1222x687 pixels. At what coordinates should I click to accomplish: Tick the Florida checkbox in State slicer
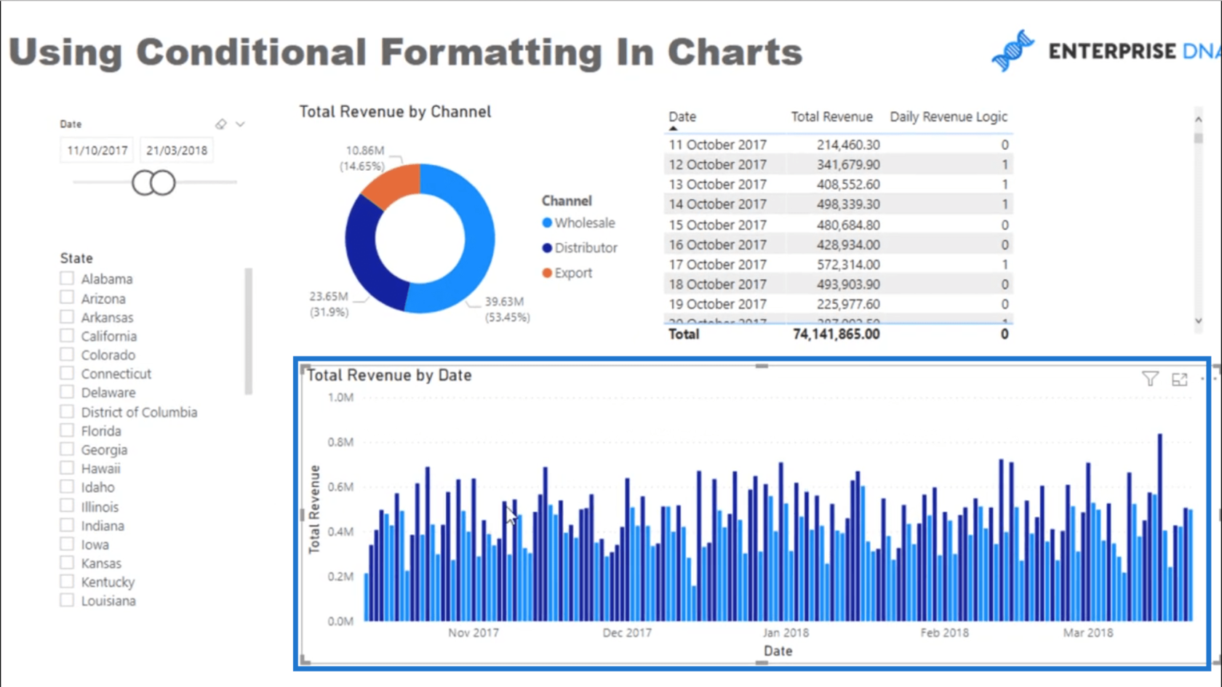[67, 430]
